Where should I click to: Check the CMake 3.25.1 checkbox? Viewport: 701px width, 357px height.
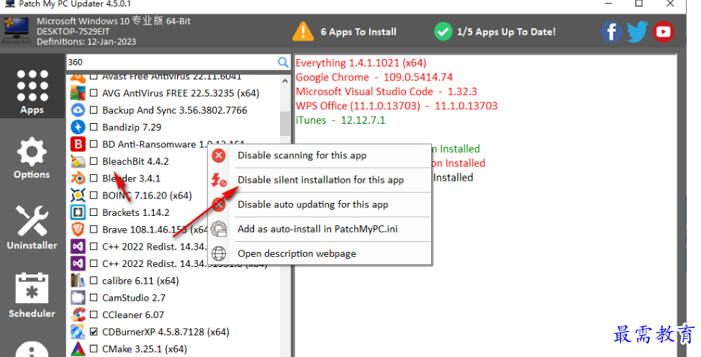pos(94,348)
